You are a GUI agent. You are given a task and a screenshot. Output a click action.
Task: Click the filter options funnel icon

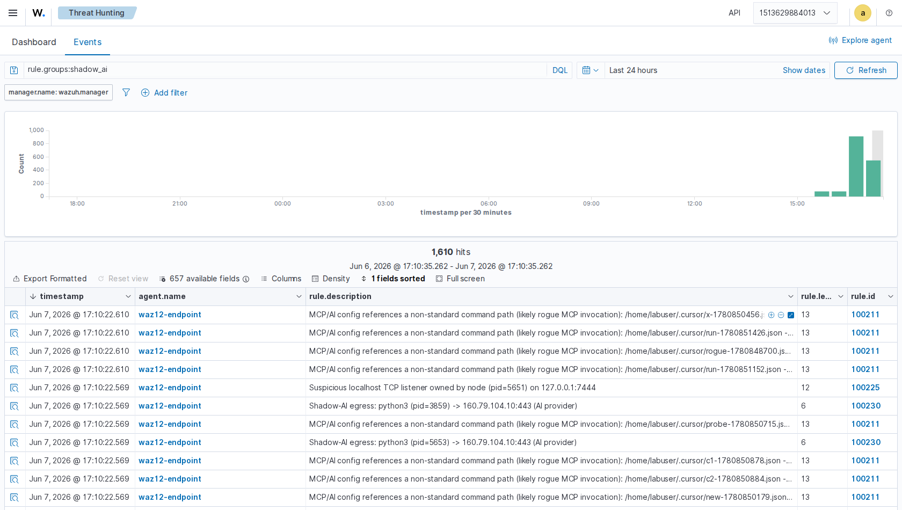[126, 92]
